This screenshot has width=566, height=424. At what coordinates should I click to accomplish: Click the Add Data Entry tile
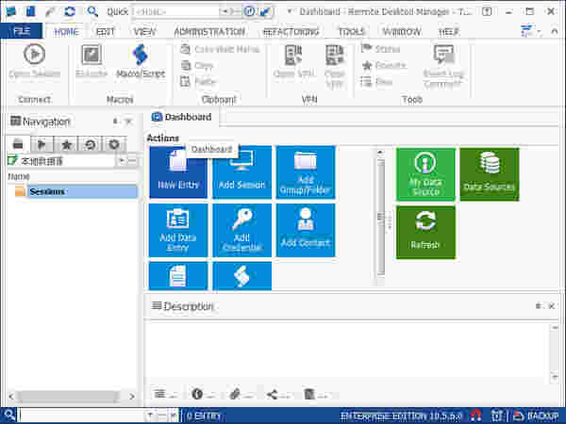177,230
